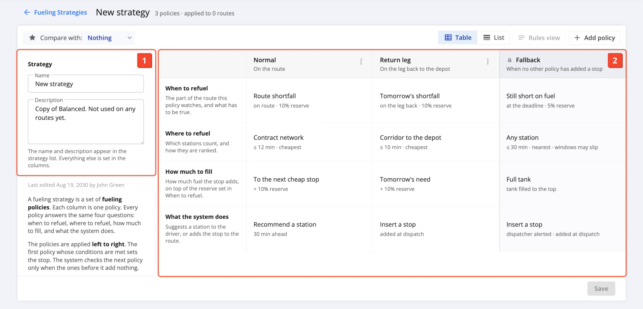Click the plus icon in Add policy
643x309 pixels.
tap(577, 38)
